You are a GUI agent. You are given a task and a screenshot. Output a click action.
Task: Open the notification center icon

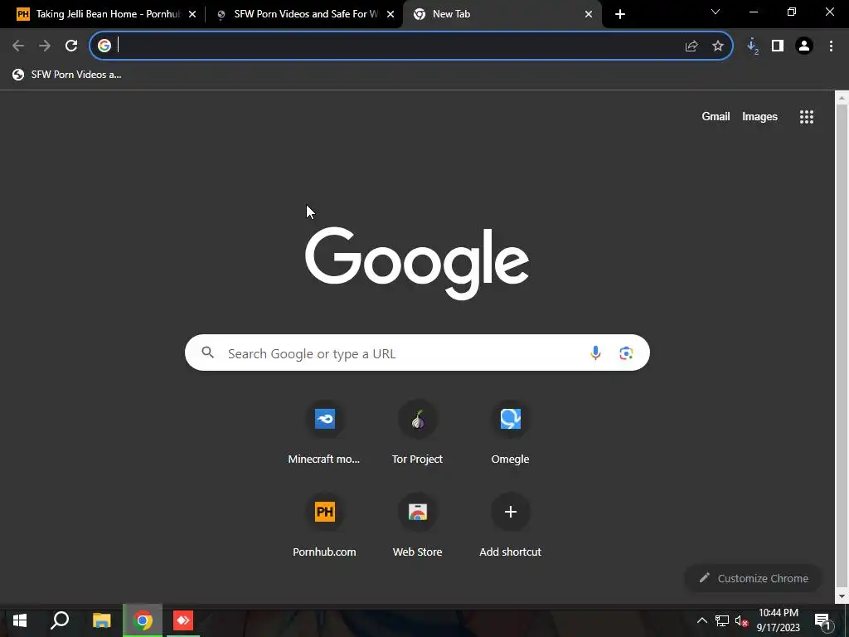click(x=822, y=622)
